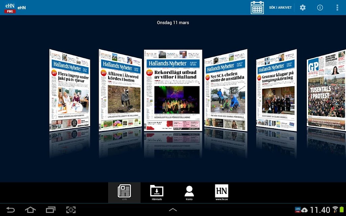Tap the Android back button
The height and width of the screenshot is (216, 346).
coord(10,210)
